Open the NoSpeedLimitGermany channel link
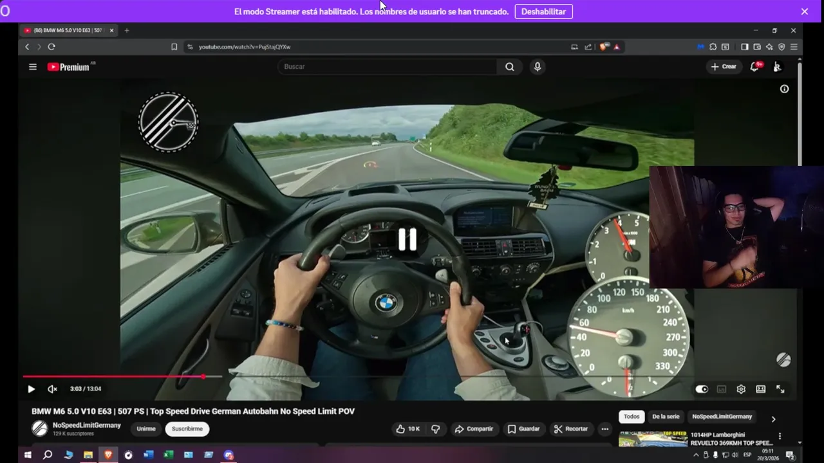824x463 pixels. (x=87, y=425)
